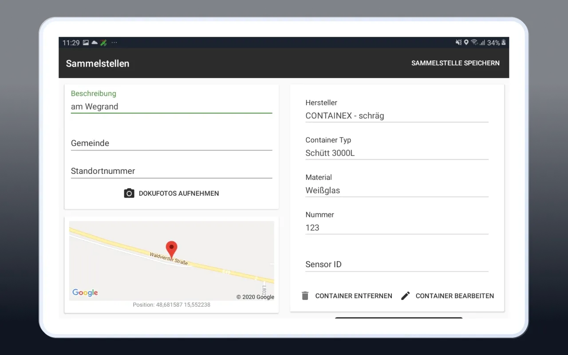Tap the location icon in the status bar
The height and width of the screenshot is (355, 568).
tap(466, 43)
